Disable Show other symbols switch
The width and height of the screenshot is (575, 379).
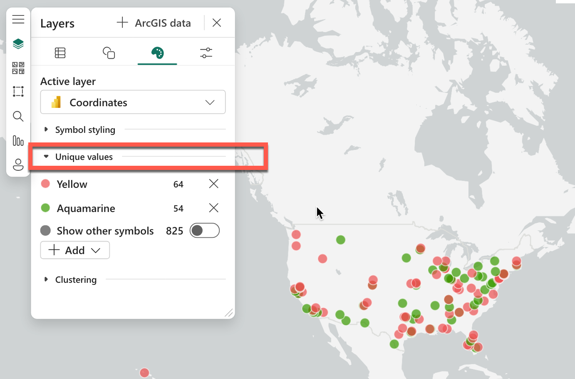(204, 230)
